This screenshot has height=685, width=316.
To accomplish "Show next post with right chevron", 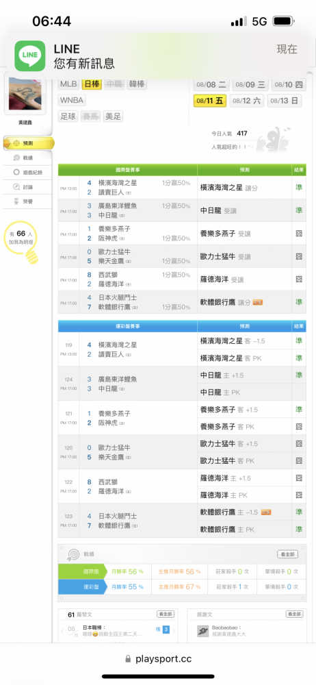I will point(174,631).
